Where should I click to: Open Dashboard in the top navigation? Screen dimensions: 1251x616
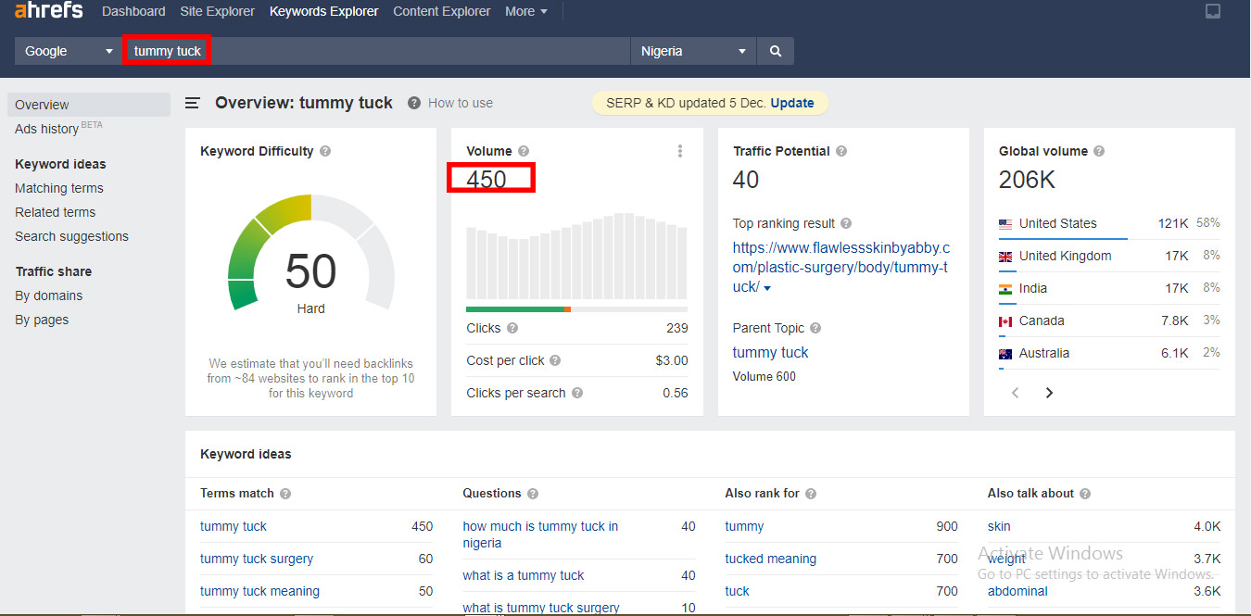(x=133, y=11)
